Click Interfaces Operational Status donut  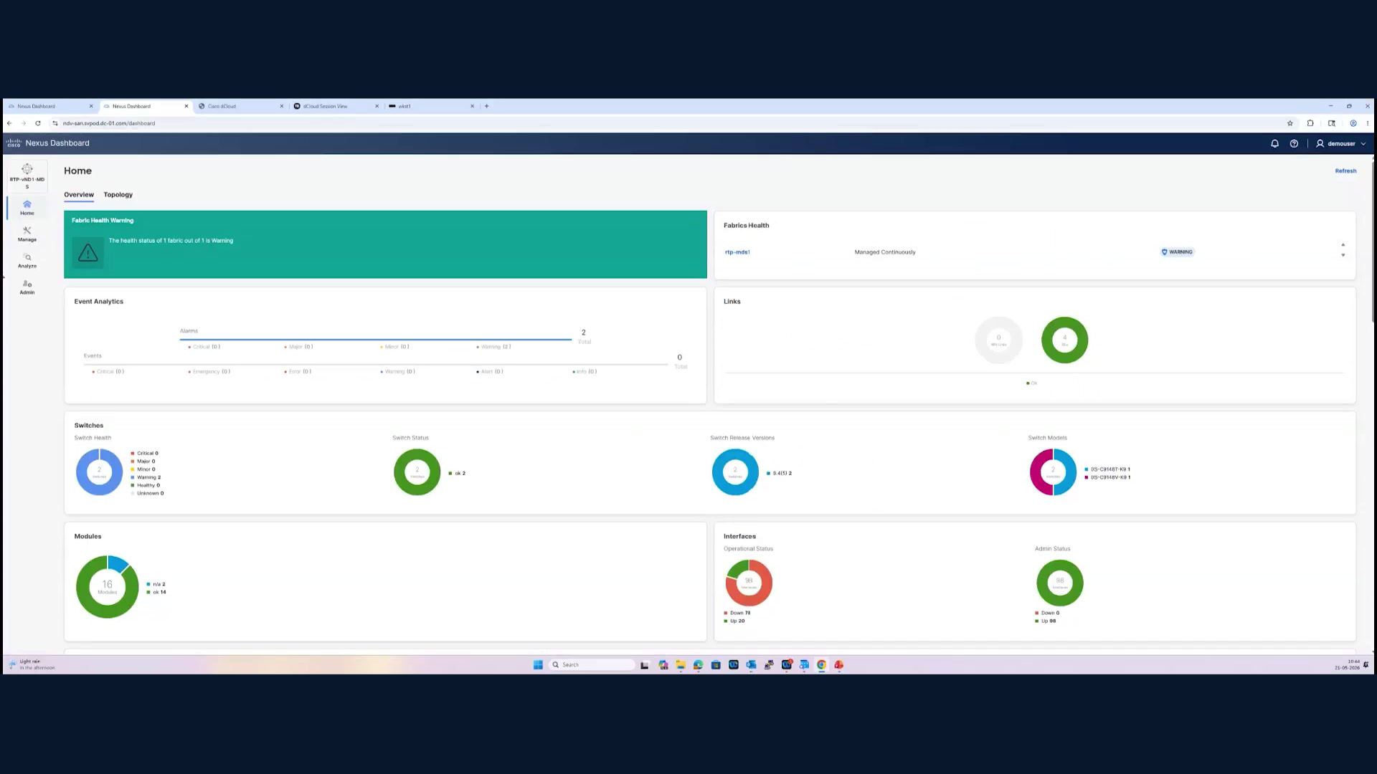[x=749, y=583]
